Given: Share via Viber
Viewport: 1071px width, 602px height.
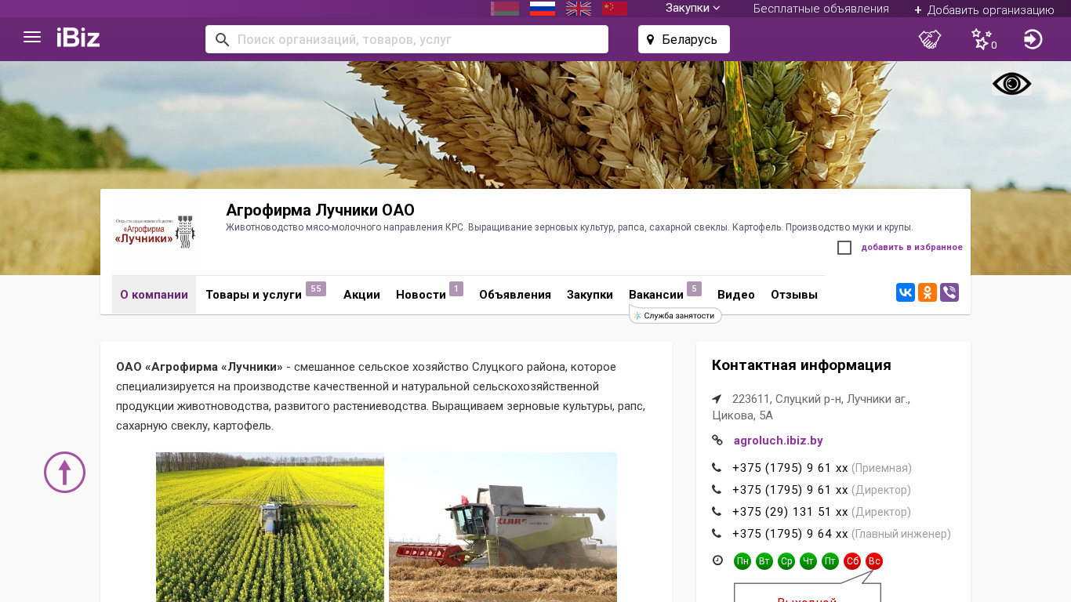Looking at the screenshot, I should (949, 292).
